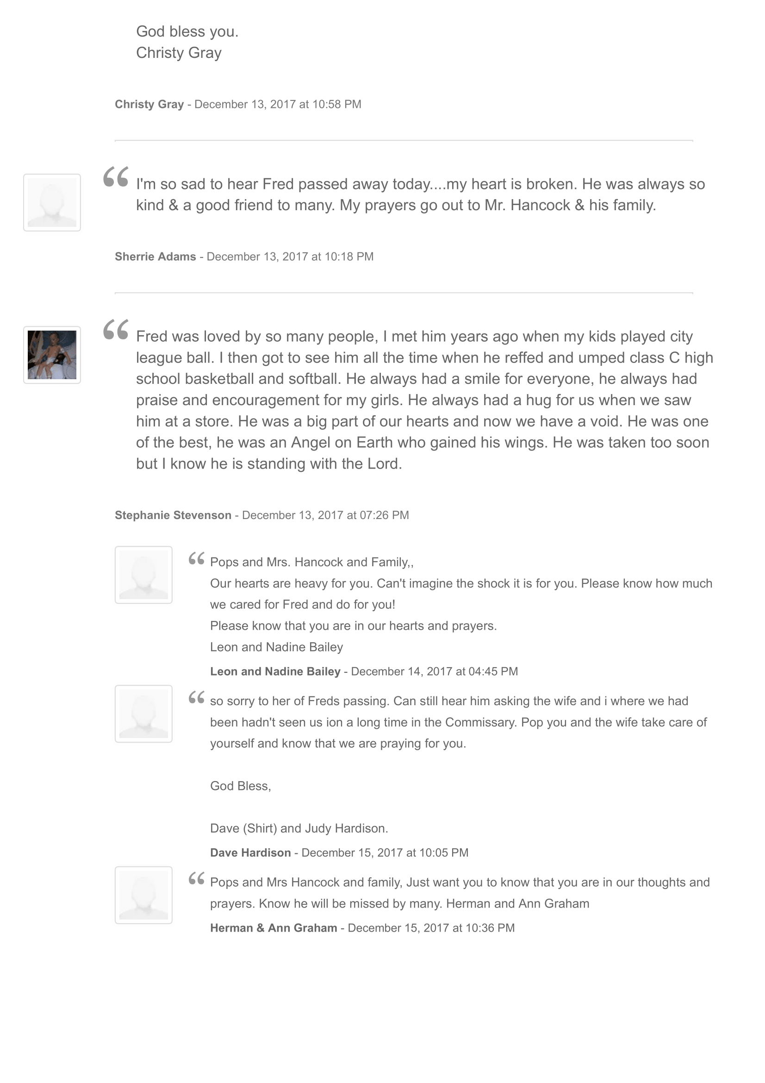Viewport: 765px width, 1083px height.
Task: Select the Sherrie Adams author name
Action: coord(155,257)
